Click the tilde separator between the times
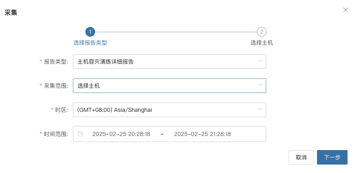 [162, 134]
